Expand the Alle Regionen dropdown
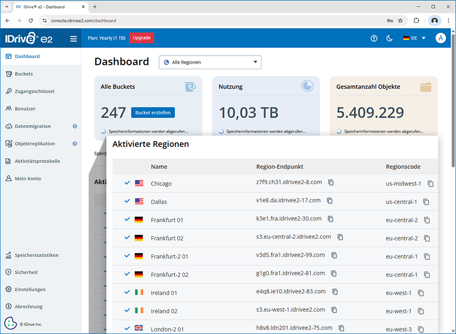This screenshot has width=456, height=334. click(x=210, y=62)
